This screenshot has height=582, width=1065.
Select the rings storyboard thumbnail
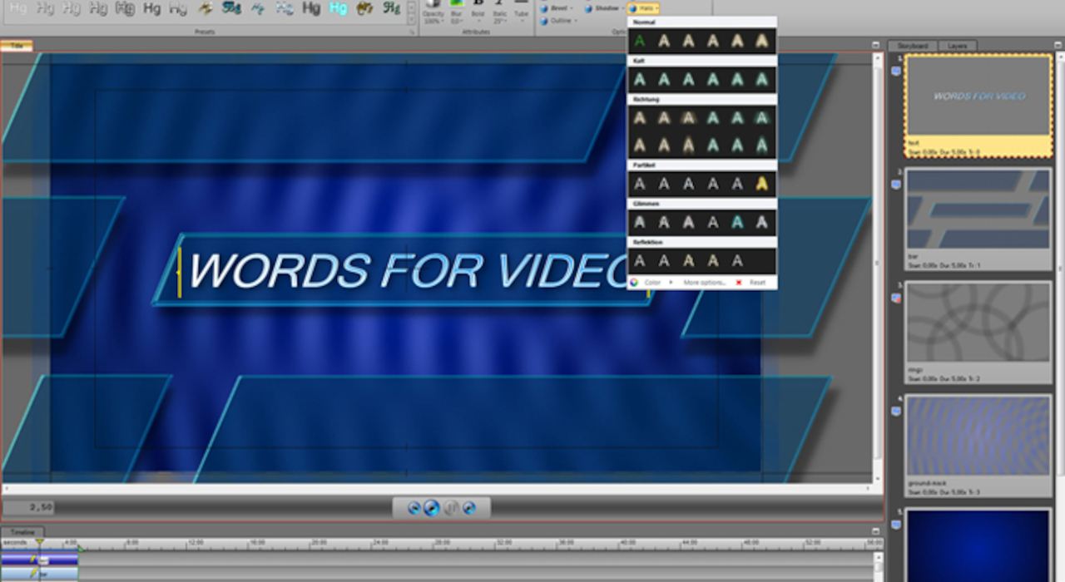coord(978,323)
